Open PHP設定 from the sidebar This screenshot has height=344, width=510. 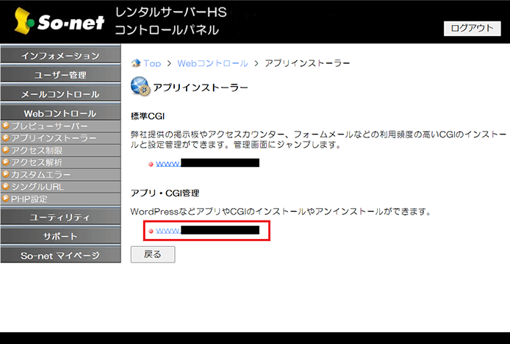click(29, 198)
